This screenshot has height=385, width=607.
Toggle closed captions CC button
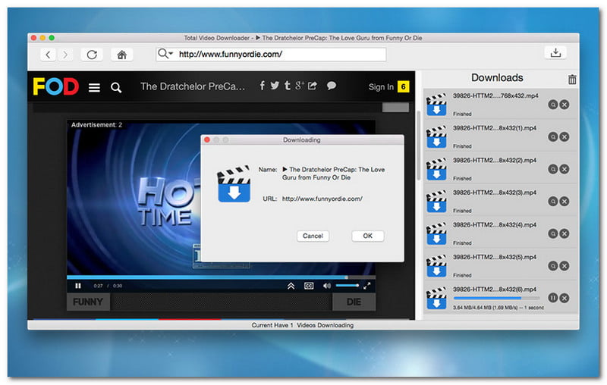[x=309, y=286]
